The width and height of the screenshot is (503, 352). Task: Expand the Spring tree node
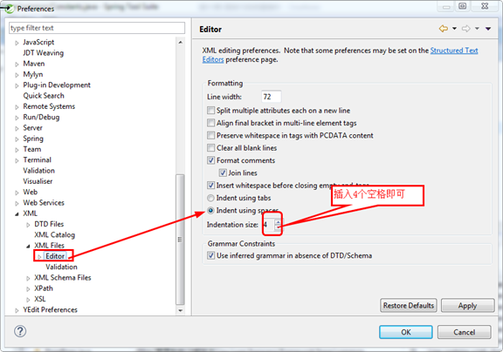tap(17, 139)
